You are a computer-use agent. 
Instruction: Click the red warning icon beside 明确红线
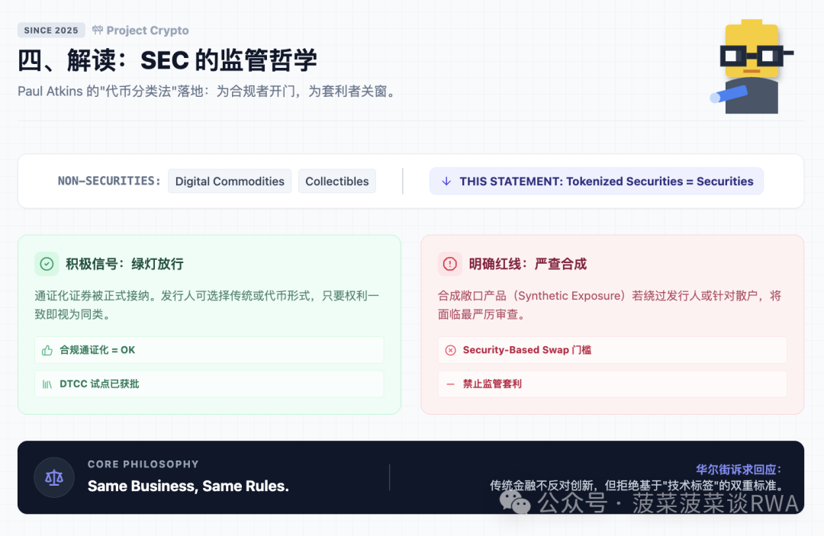tap(449, 263)
